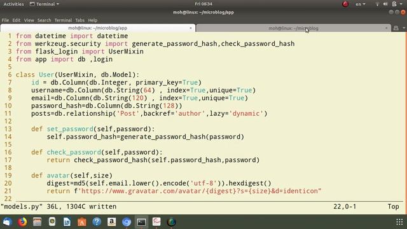
Task: Launch Firefox from the dock
Action: click(22, 222)
